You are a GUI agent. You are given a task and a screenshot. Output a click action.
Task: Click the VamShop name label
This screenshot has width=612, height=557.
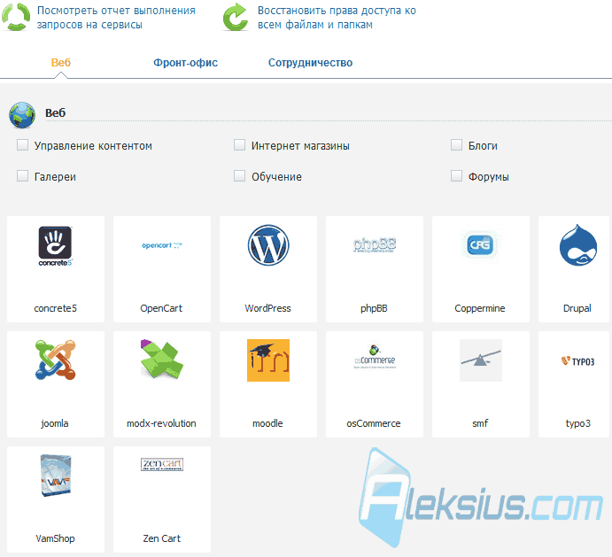coord(55,538)
